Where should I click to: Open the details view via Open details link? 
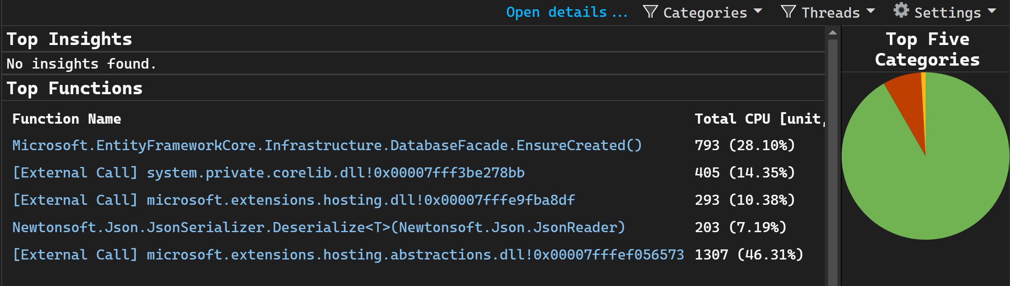tap(567, 12)
